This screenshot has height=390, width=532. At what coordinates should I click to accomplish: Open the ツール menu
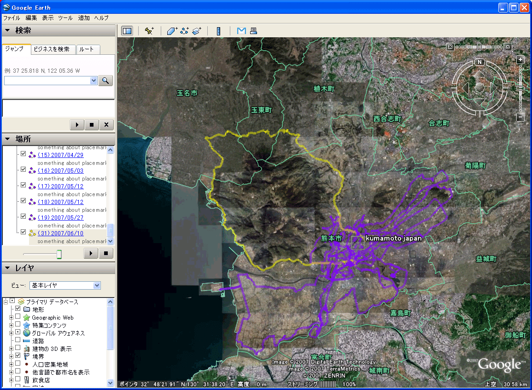click(65, 18)
